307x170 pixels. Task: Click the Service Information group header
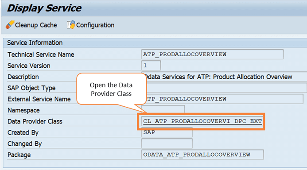pos(155,42)
